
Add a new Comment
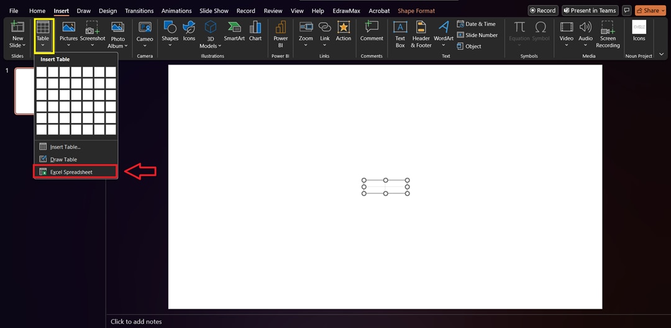372,31
